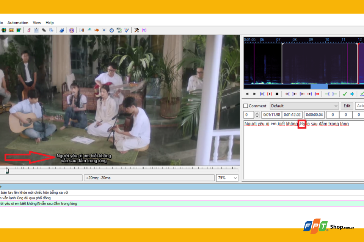Click the audio display horizontal scrollbar thumb
364x242 pixels.
319,87
